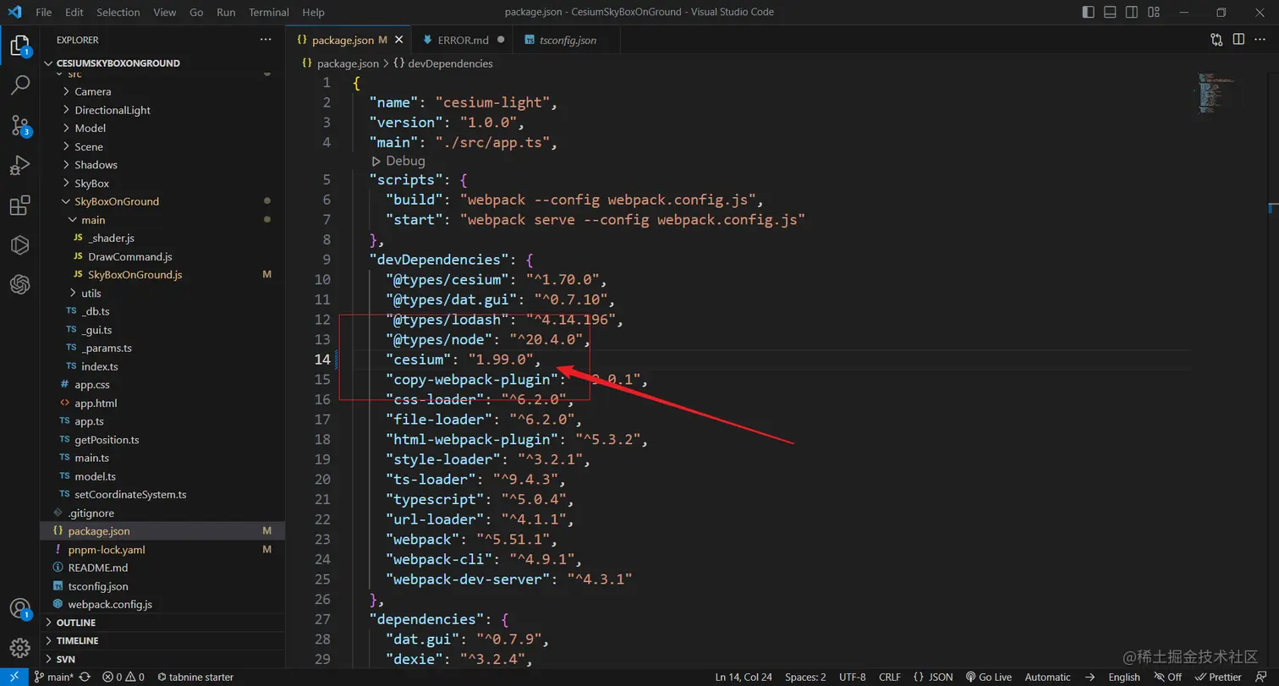This screenshot has width=1279, height=686.
Task: Change the JSON language mode
Action: pyautogui.click(x=933, y=677)
